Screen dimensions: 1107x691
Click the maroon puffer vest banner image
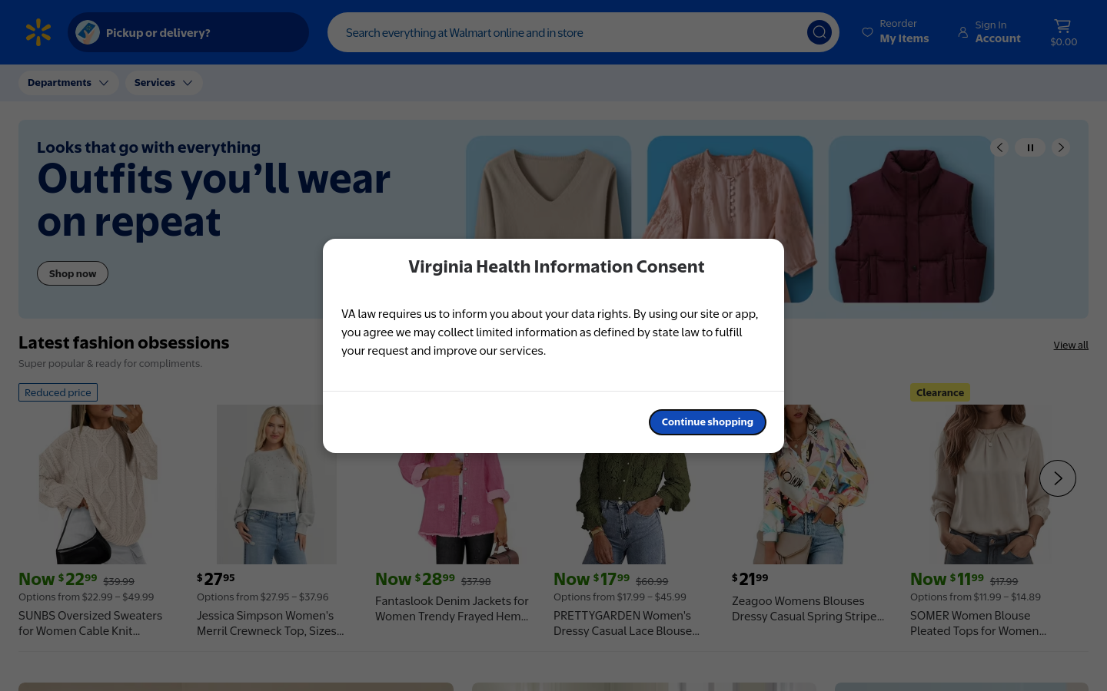pyautogui.click(x=911, y=220)
